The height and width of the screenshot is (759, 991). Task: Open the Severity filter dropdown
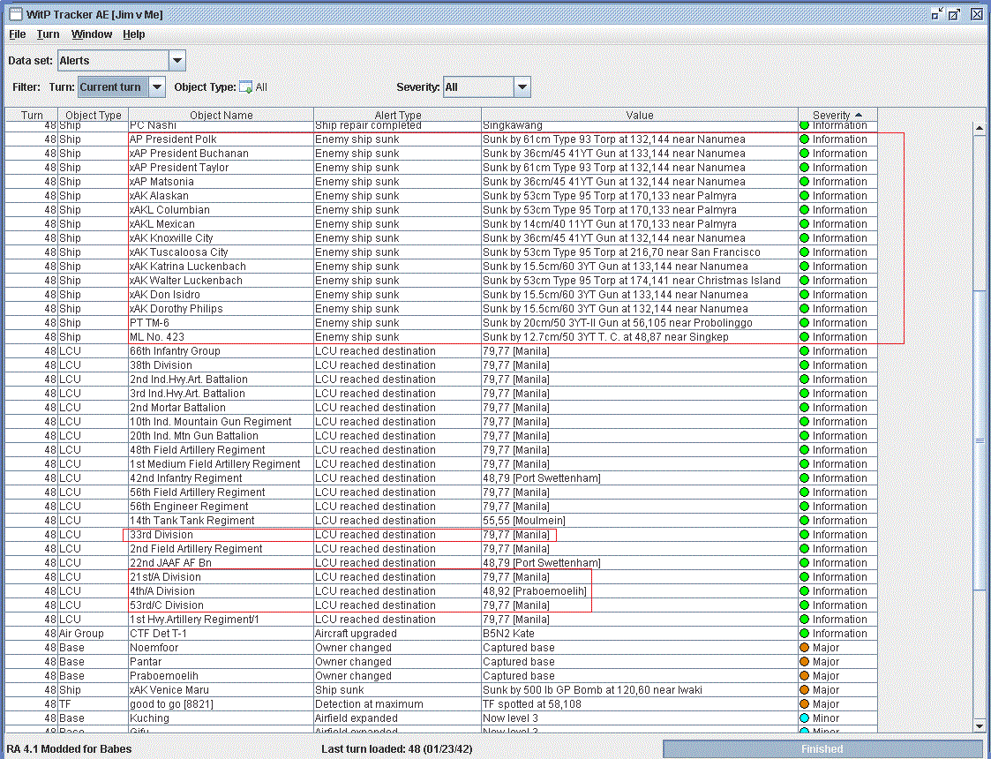point(522,87)
